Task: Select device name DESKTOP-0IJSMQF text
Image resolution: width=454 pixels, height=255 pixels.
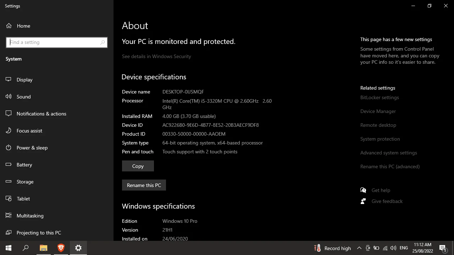Action: 183,92
